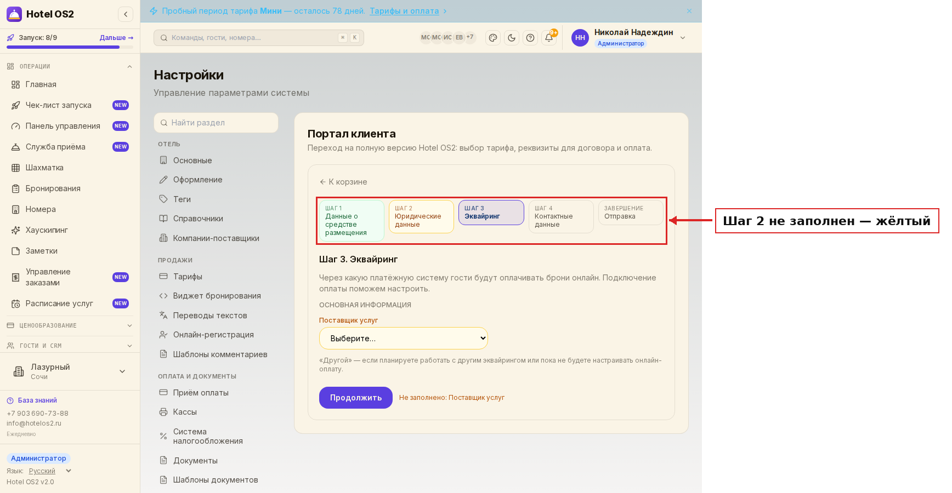
Task: Open Заметки note icon
Action: 16,251
